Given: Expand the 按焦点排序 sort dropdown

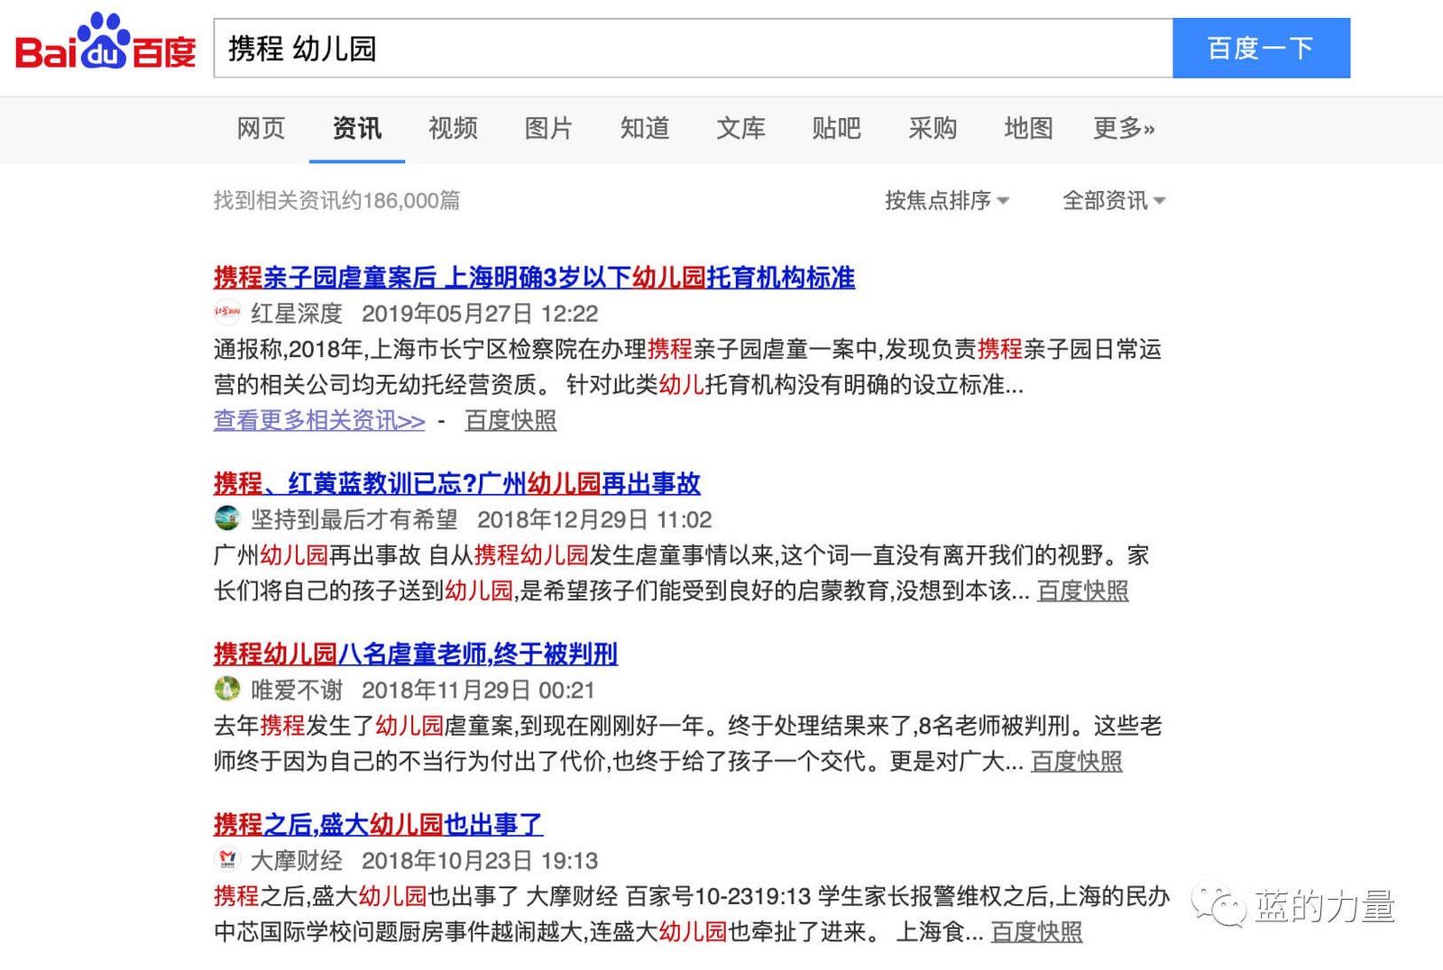Looking at the screenshot, I should [x=946, y=200].
